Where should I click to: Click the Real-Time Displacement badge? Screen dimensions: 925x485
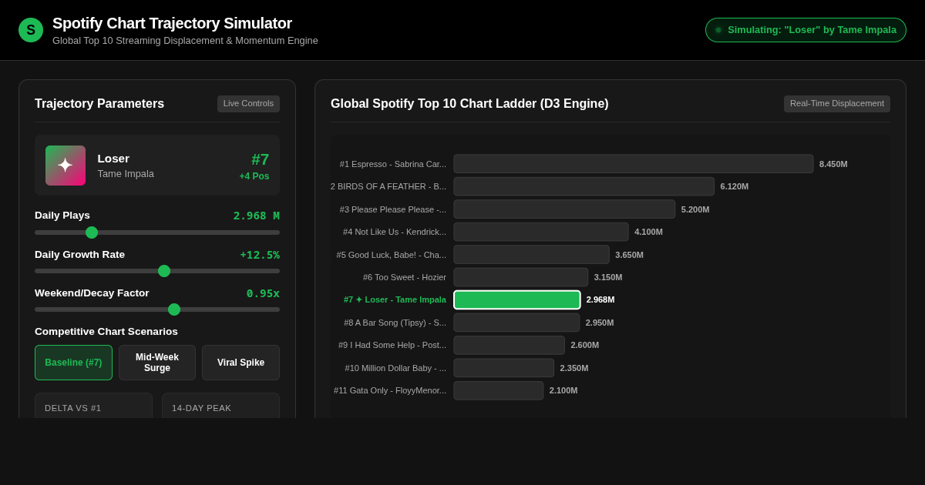click(x=837, y=104)
